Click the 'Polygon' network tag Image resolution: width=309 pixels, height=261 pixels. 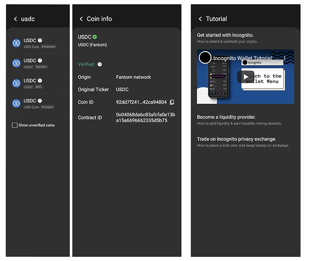47,107
